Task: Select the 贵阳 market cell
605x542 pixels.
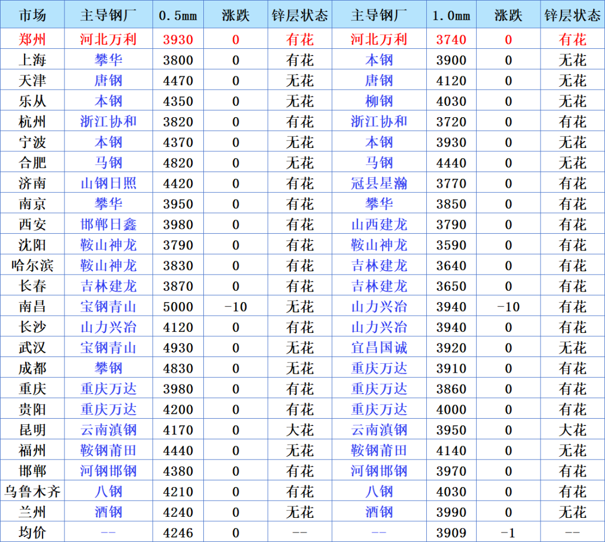Action: pos(32,409)
